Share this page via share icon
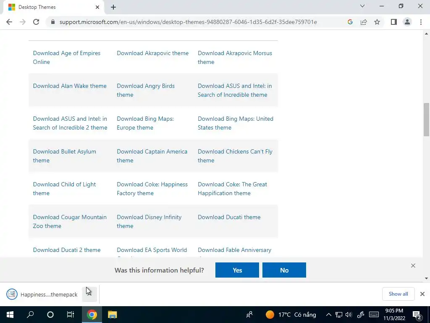This screenshot has width=430, height=323. tap(364, 22)
